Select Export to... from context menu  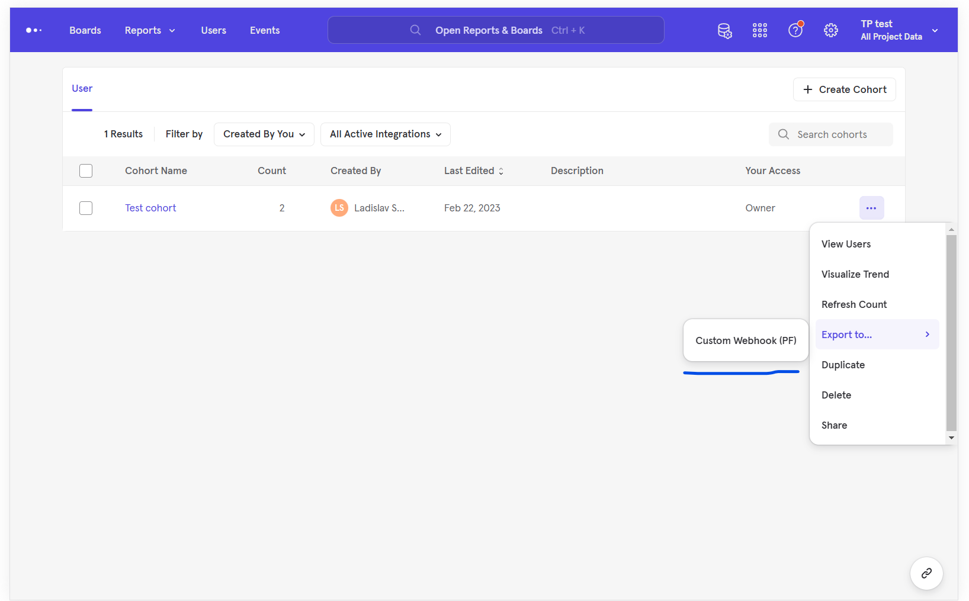click(x=846, y=334)
